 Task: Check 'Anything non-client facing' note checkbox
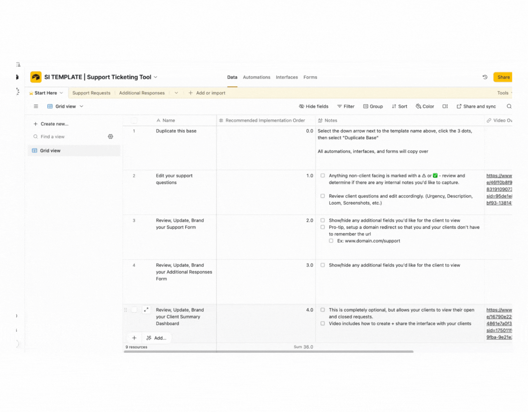[323, 176]
